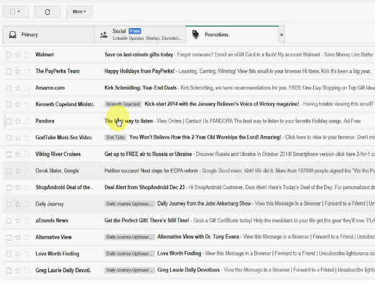Expand the More actions dropdown

(x=79, y=11)
